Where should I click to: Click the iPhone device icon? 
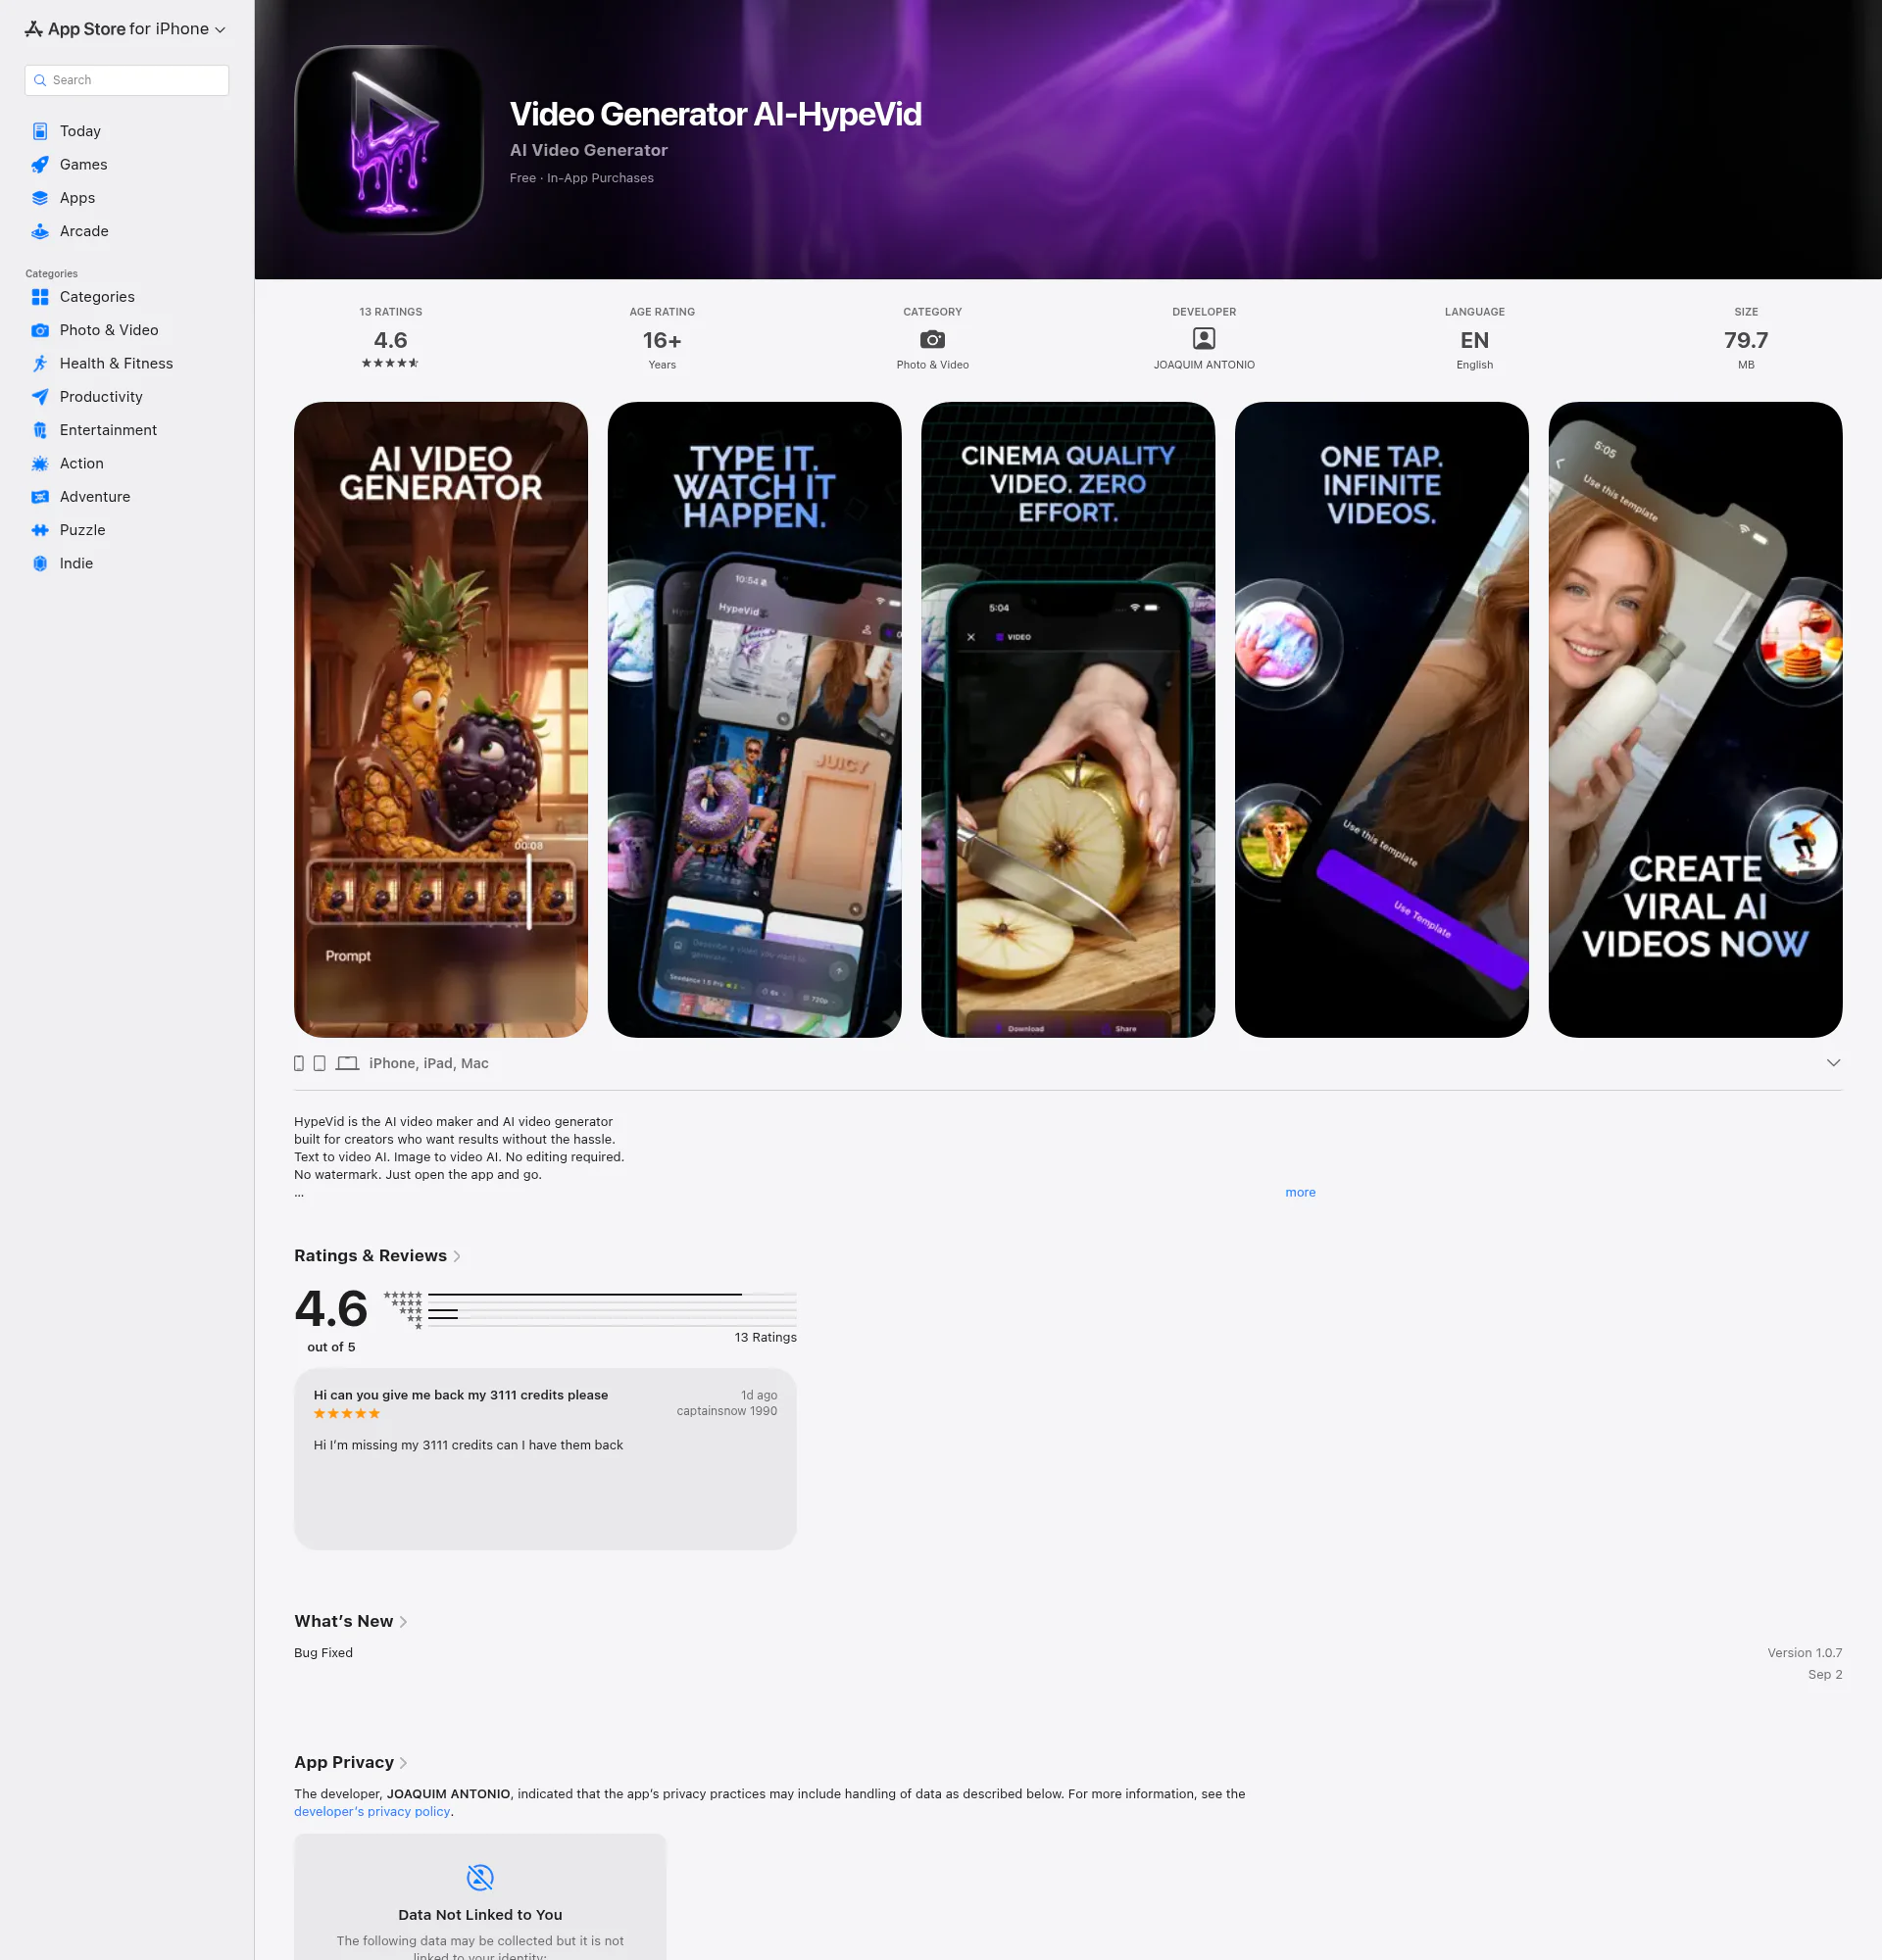click(299, 1063)
